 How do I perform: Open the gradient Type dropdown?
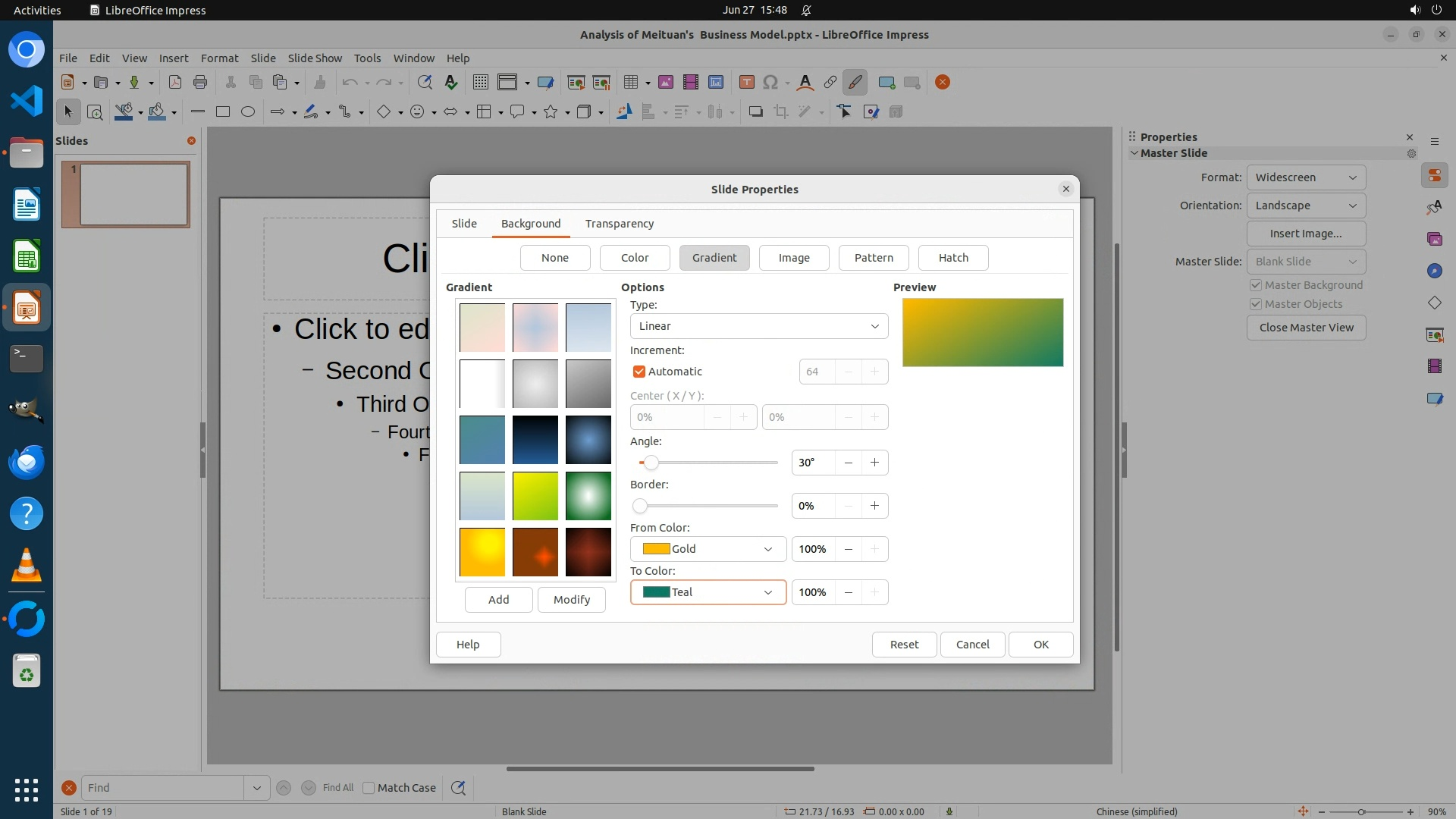[x=758, y=326]
